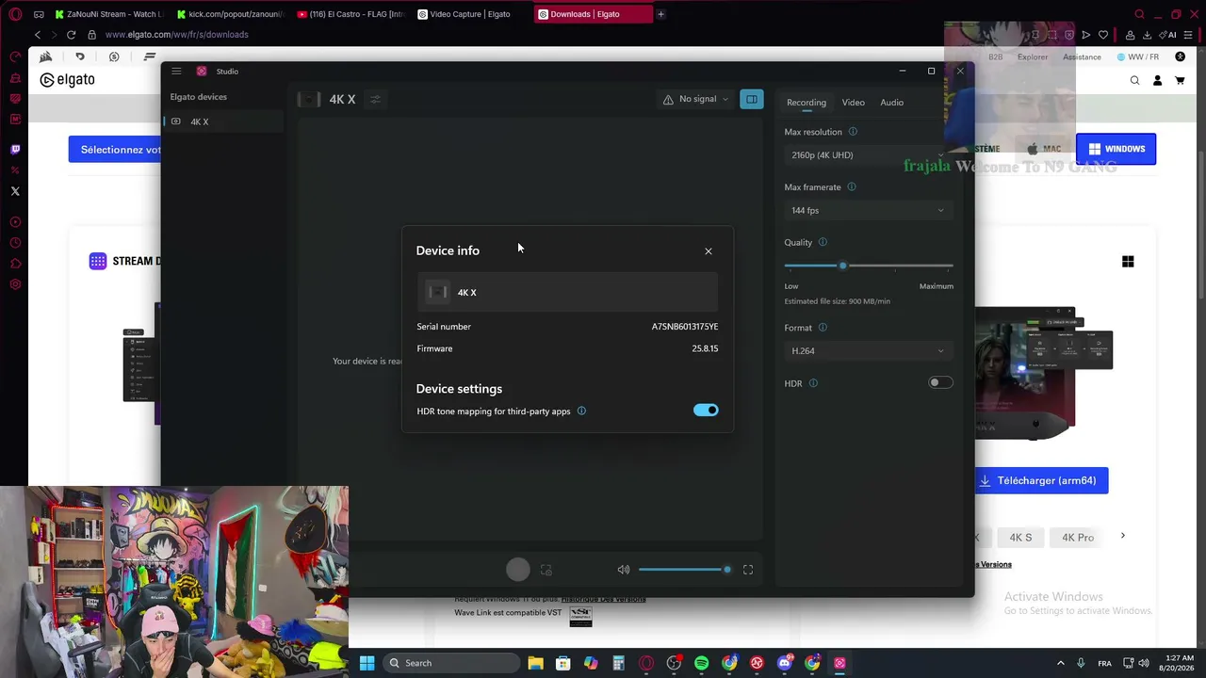Viewport: 1206px width, 678px height.
Task: Reload the Elgato downloads page
Action: 71,35
